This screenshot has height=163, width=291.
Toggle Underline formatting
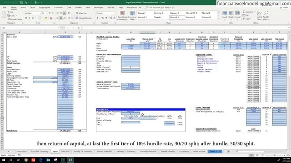click(33, 18)
